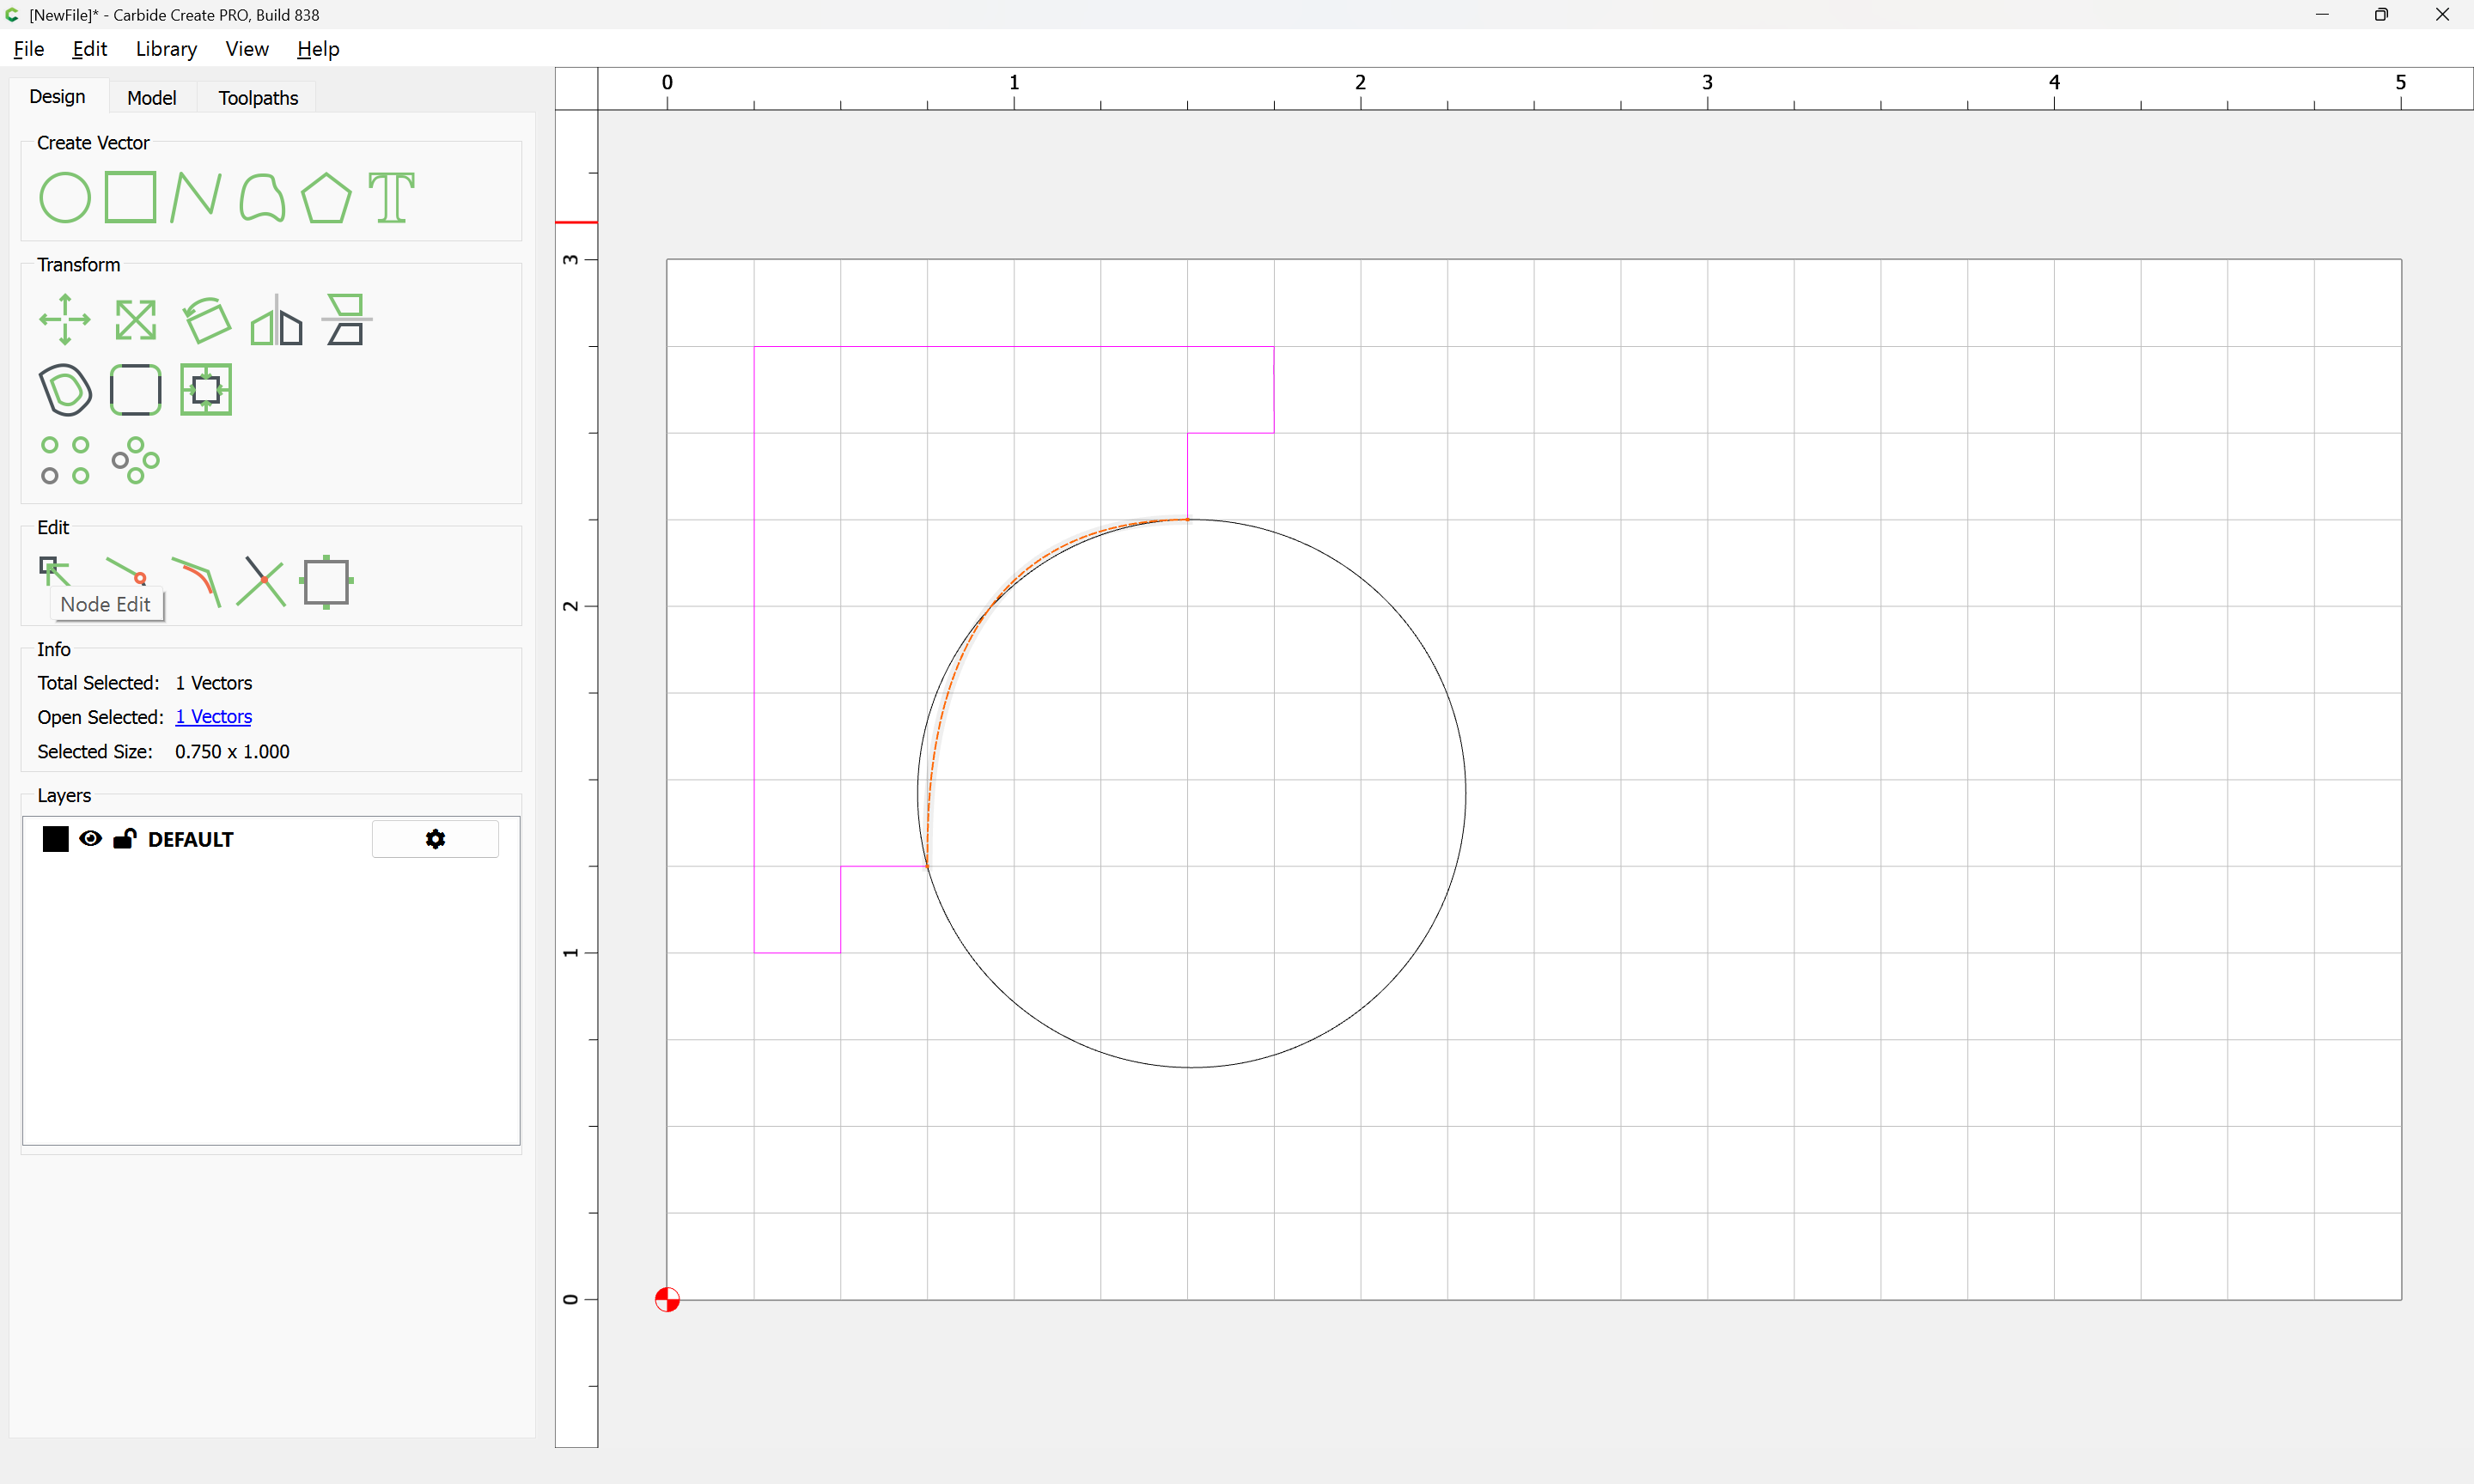Open DEFAULT layer settings gear

tap(435, 839)
